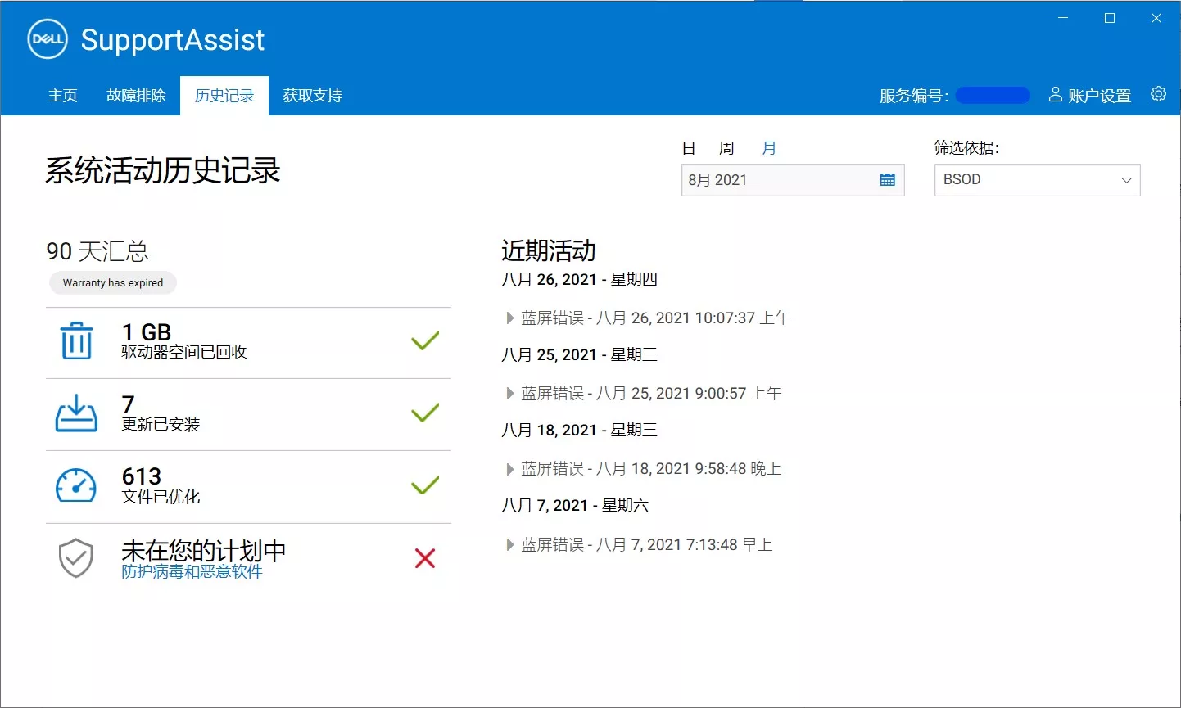Click the 八月 25, 2021 - 星期三 heading
The width and height of the screenshot is (1181, 708).
[579, 354]
